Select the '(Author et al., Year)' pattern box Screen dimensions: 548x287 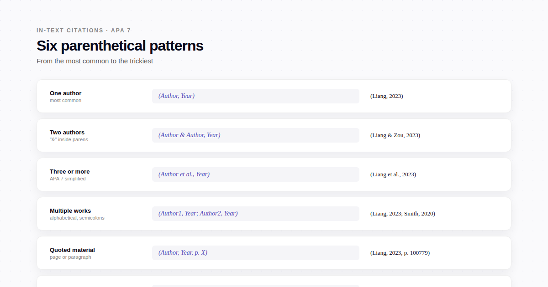(256, 174)
